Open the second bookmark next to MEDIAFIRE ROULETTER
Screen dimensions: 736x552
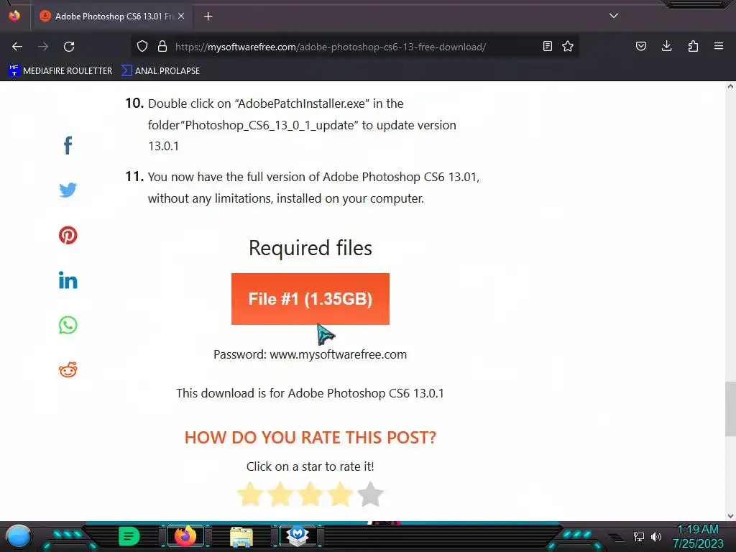[x=160, y=71]
